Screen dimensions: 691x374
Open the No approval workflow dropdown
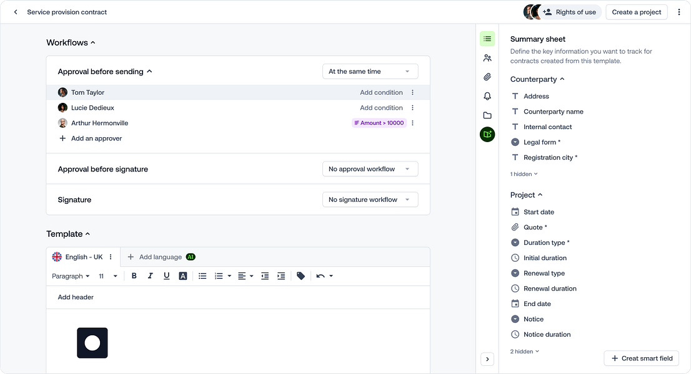point(370,169)
